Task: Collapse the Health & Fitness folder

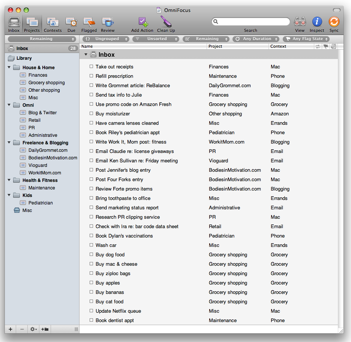Action: (x=9, y=180)
